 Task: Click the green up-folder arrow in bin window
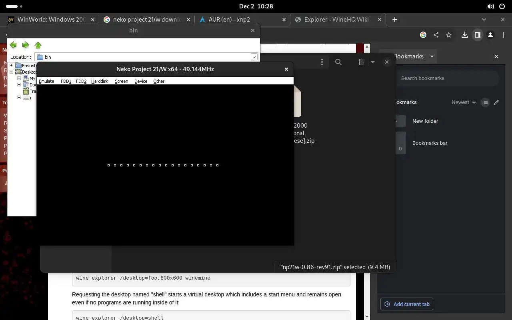point(38,45)
